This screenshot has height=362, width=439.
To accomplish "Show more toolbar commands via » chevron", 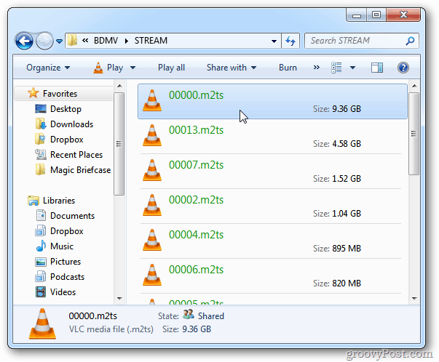I will pyautogui.click(x=317, y=68).
